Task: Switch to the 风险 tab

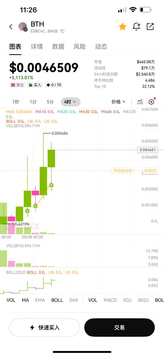Action: 79,47
